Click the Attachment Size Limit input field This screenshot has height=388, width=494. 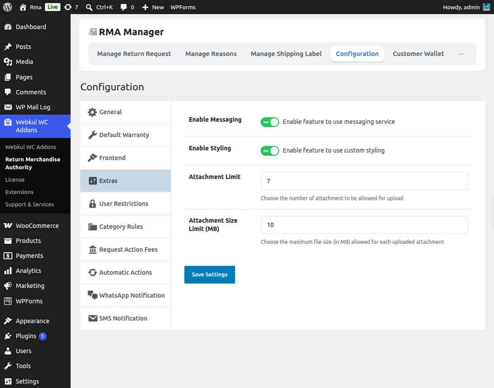click(x=364, y=225)
